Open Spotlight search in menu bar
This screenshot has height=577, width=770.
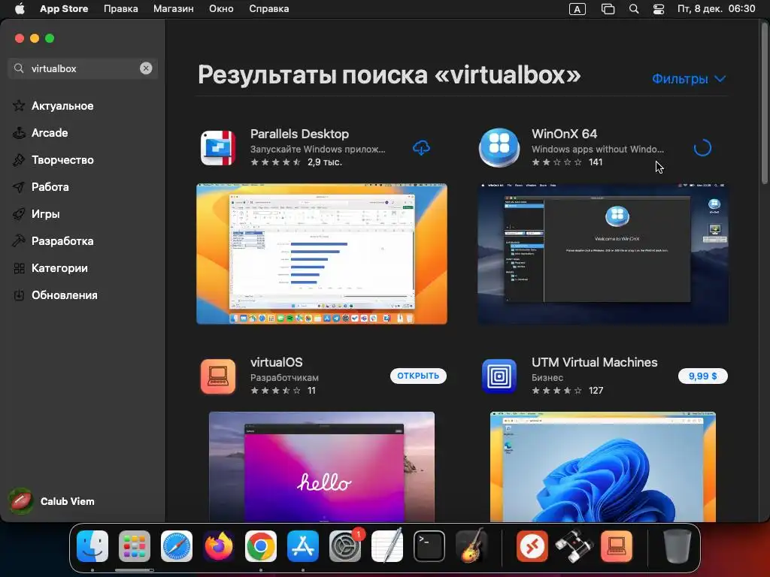tap(634, 9)
